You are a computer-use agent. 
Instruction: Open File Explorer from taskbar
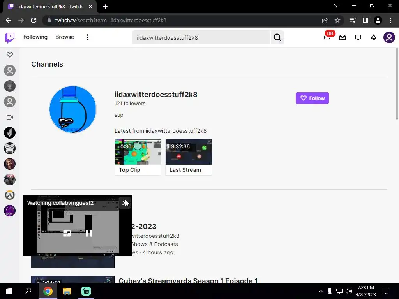[x=67, y=291]
